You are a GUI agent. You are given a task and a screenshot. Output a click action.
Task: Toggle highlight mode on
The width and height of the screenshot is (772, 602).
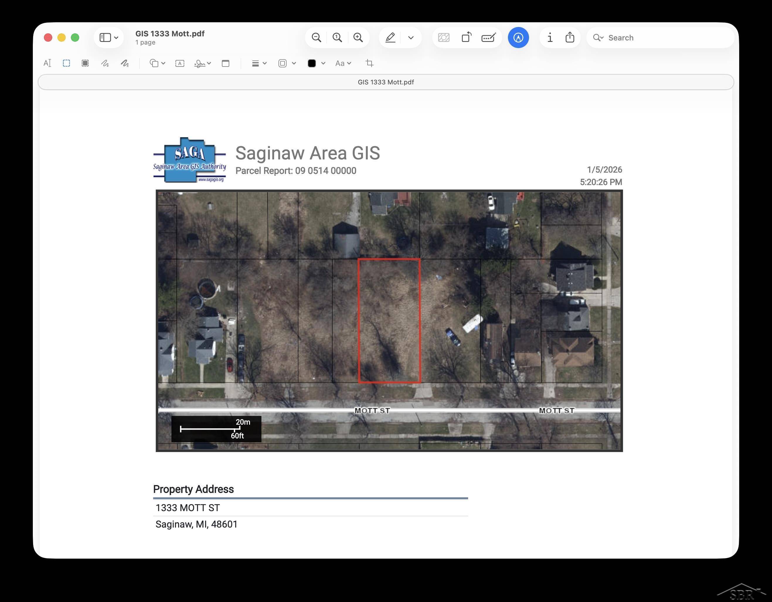click(390, 37)
